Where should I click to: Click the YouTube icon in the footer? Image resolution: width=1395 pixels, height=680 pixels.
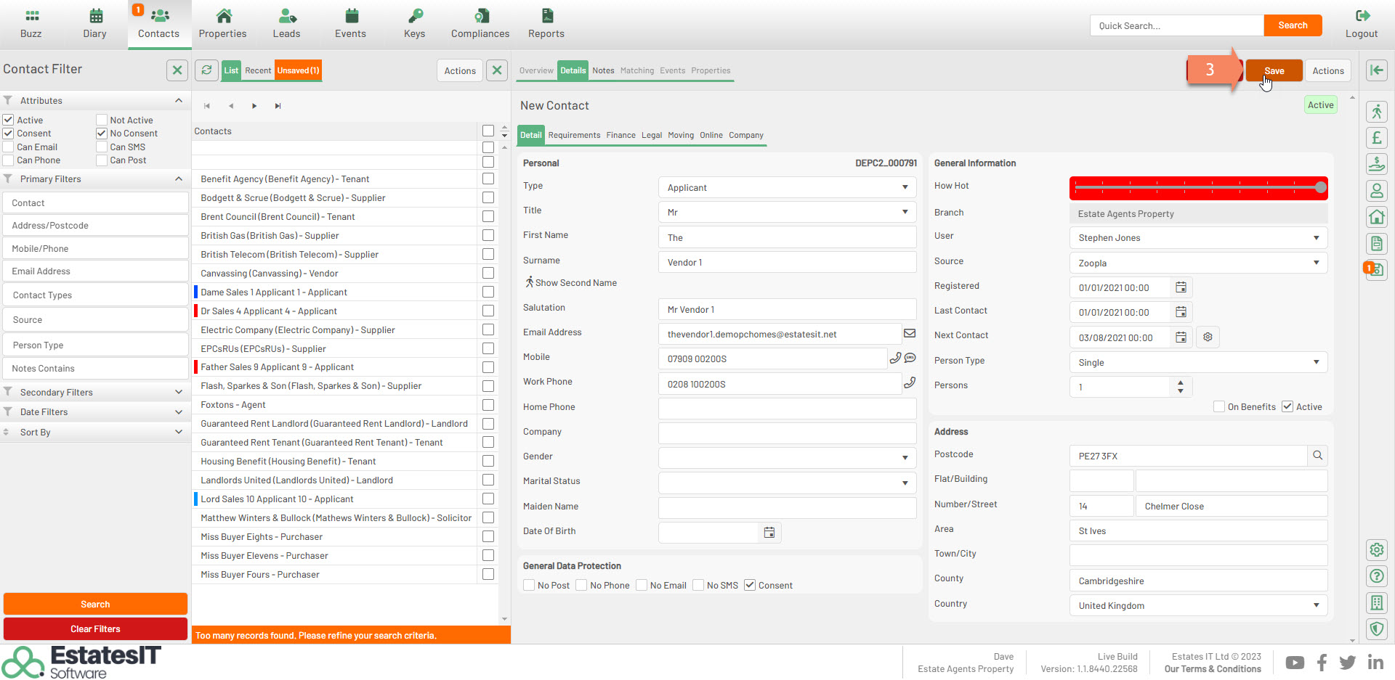(1294, 663)
